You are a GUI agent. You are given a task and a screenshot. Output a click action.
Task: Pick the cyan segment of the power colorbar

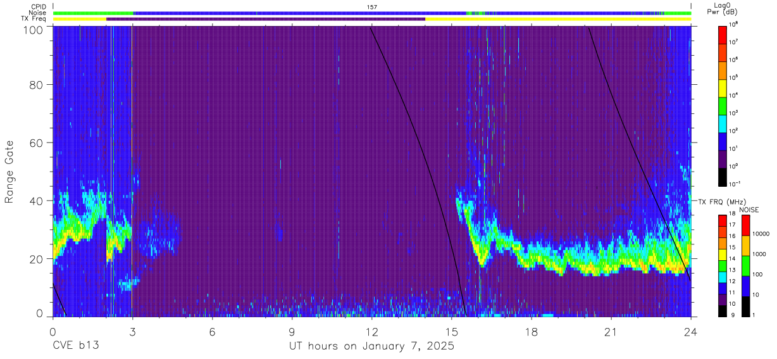[x=723, y=123]
